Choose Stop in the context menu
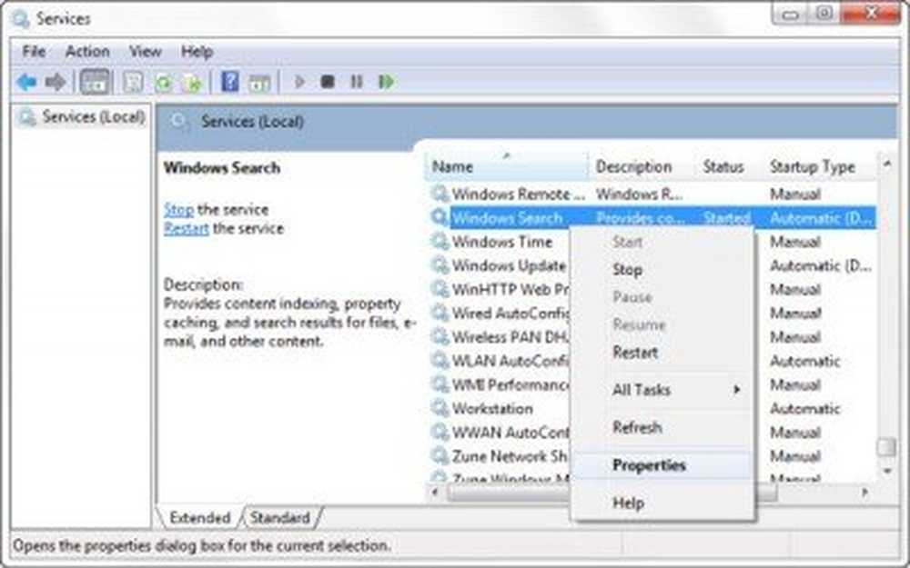The height and width of the screenshot is (568, 910). coord(662,270)
